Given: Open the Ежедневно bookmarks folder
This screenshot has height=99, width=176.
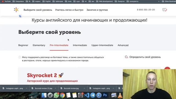Looking at the screenshot, I should coord(18,1).
